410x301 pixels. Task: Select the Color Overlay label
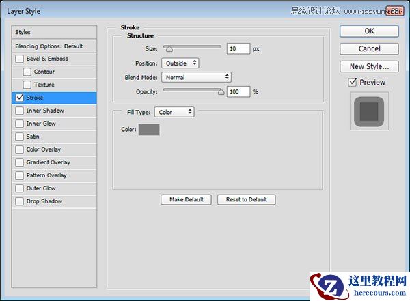44,149
